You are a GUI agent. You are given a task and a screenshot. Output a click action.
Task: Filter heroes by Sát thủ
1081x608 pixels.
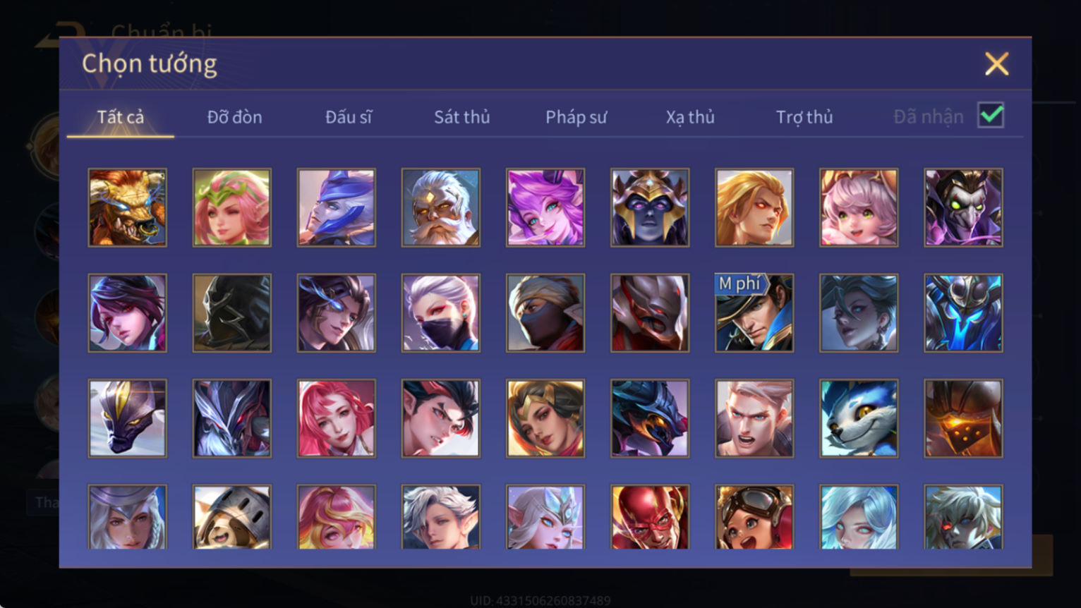[461, 117]
